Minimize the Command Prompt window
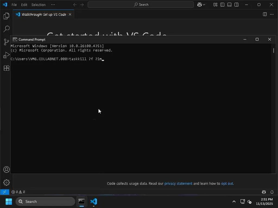Image resolution: width=278 pixels, height=208 pixels. 245,39
